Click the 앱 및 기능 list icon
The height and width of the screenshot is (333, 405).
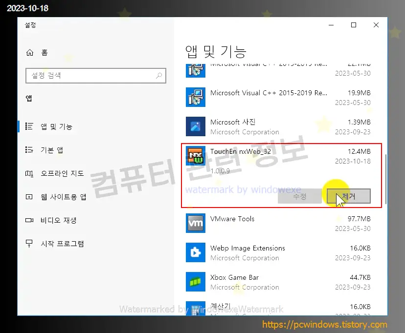pyautogui.click(x=29, y=126)
